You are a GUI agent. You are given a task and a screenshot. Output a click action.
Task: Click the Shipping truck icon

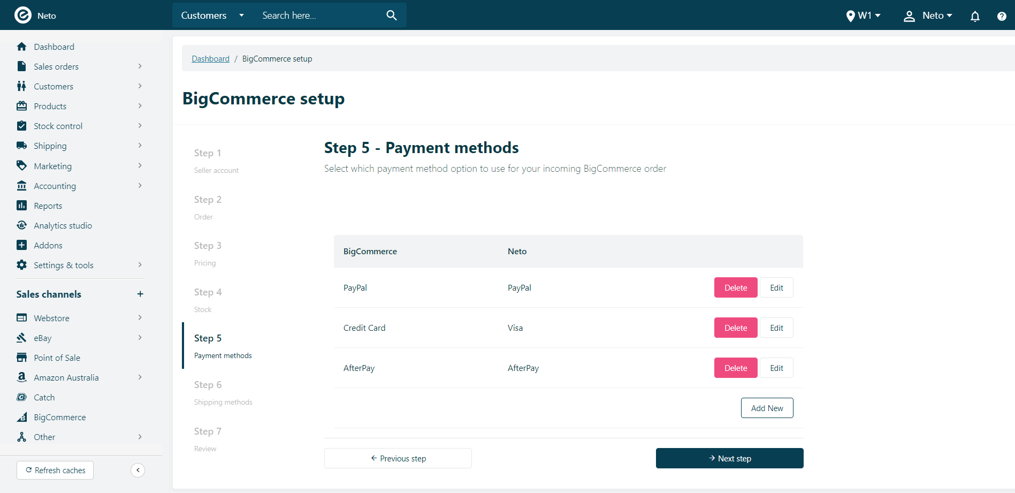22,146
